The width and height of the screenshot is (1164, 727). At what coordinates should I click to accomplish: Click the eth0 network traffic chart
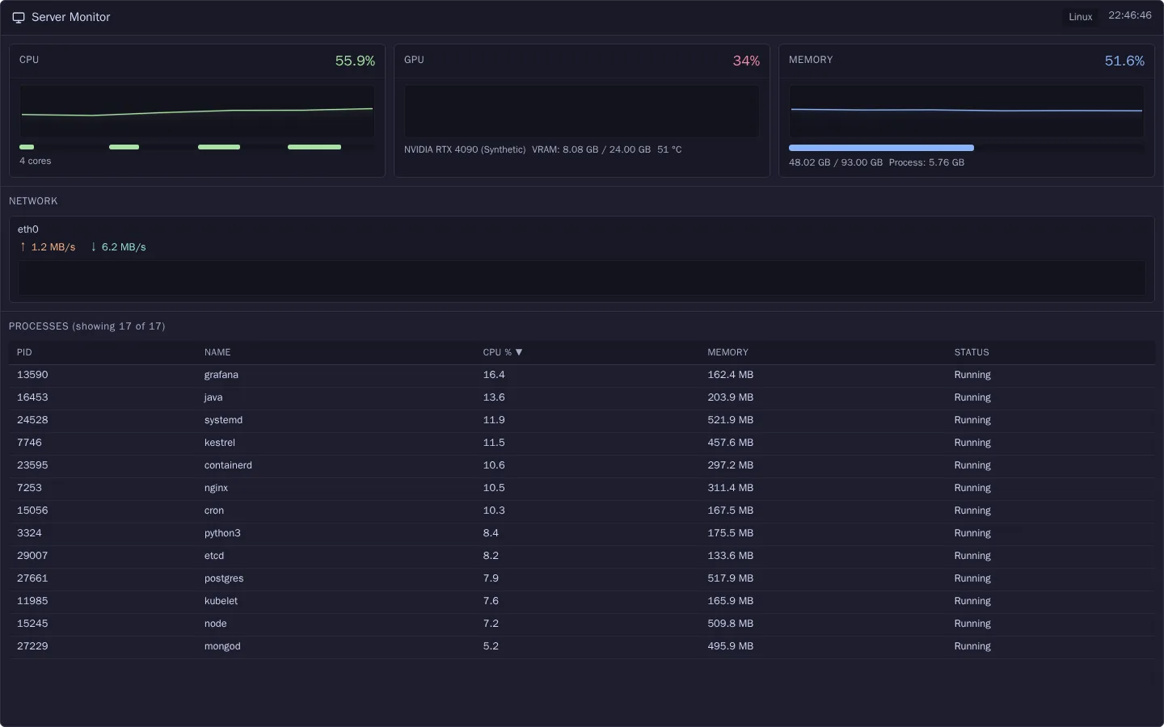pyautogui.click(x=582, y=277)
